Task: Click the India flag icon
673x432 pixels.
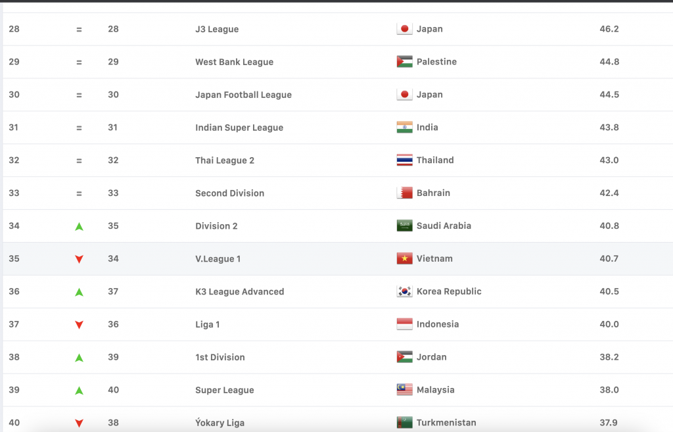Action: 404,128
